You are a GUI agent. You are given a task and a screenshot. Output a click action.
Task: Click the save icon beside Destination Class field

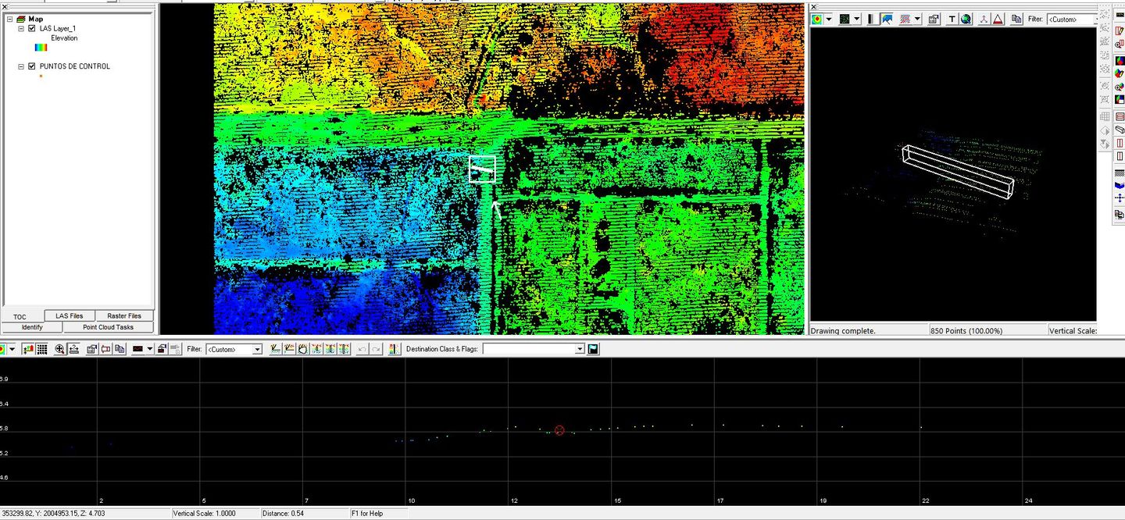(593, 349)
